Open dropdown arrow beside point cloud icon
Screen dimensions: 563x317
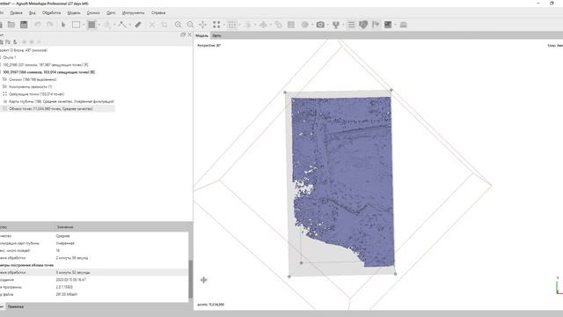pyautogui.click(x=240, y=25)
